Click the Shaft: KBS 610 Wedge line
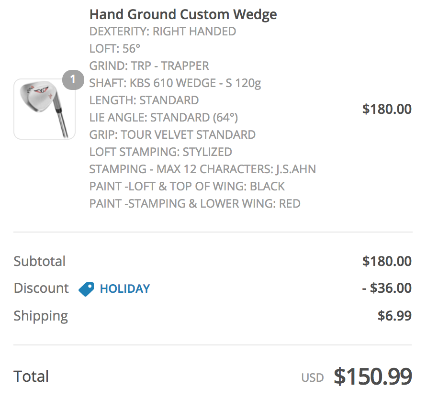 click(x=175, y=83)
